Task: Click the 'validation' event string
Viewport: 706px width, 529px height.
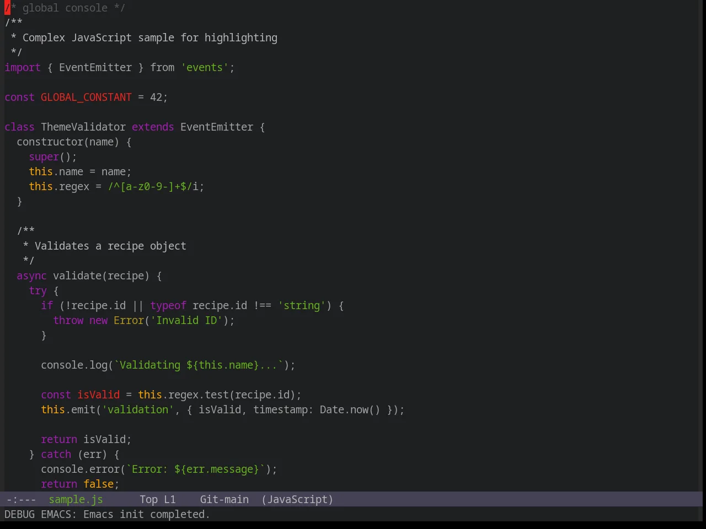Action: click(138, 409)
